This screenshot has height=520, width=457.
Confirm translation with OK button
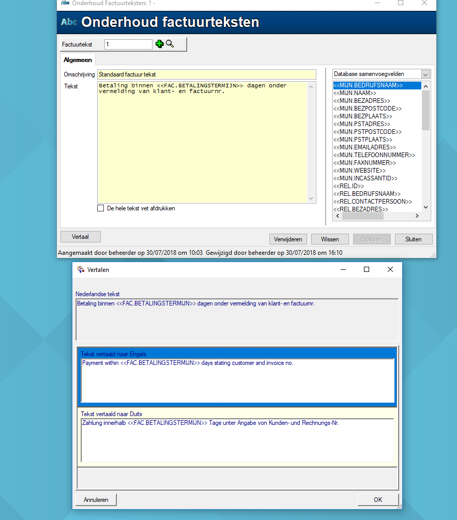coord(378,500)
